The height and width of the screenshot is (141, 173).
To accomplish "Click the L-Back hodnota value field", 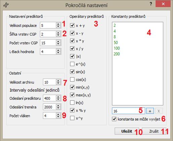I will coord(48,52).
